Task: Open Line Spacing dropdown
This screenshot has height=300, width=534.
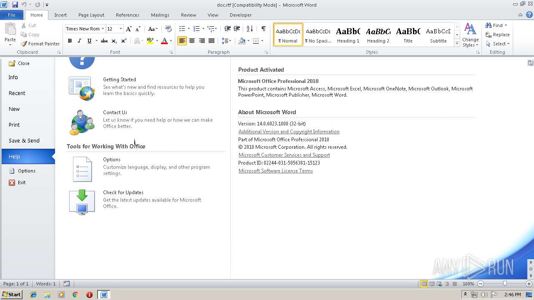Action: tap(227, 41)
